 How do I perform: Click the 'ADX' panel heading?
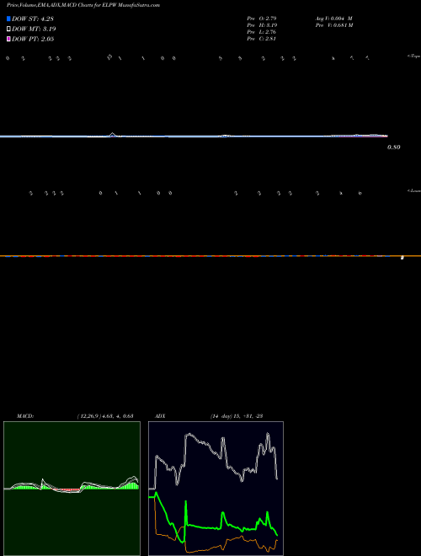pyautogui.click(x=160, y=416)
